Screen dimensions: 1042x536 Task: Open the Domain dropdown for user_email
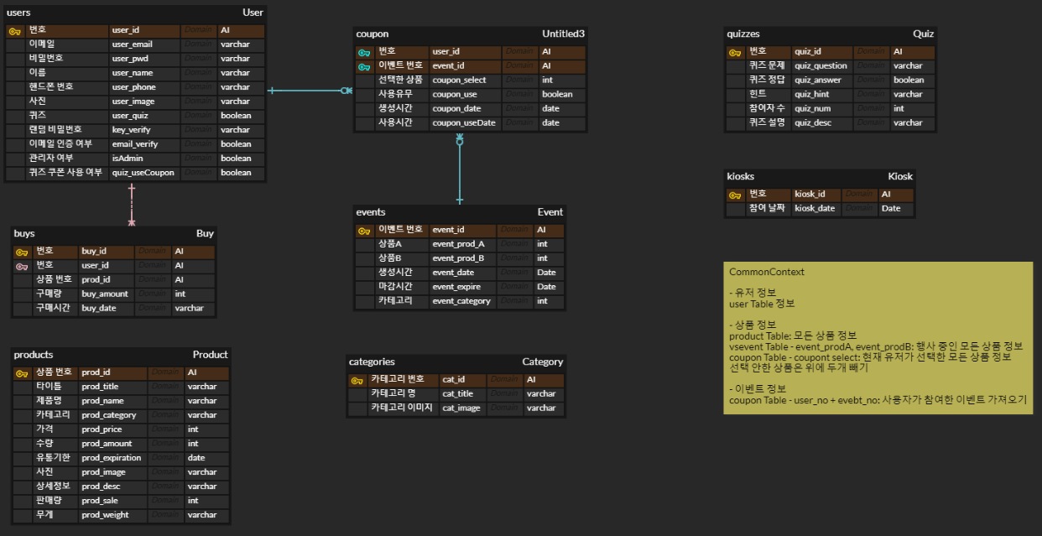(x=199, y=44)
